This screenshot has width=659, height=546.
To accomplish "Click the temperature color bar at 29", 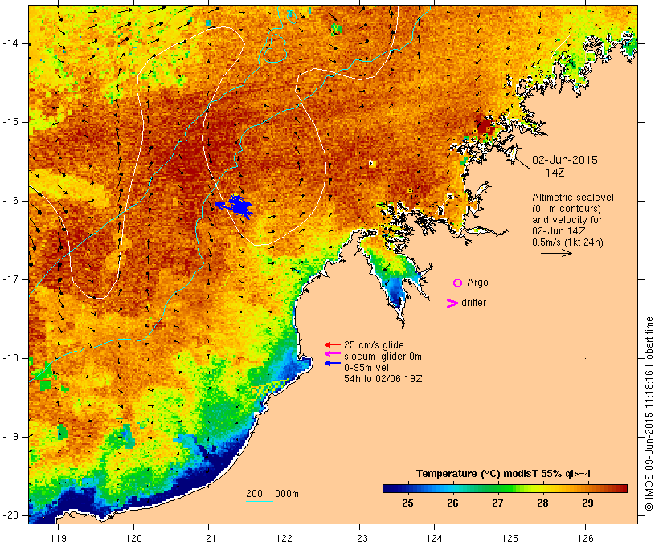I will (x=587, y=488).
